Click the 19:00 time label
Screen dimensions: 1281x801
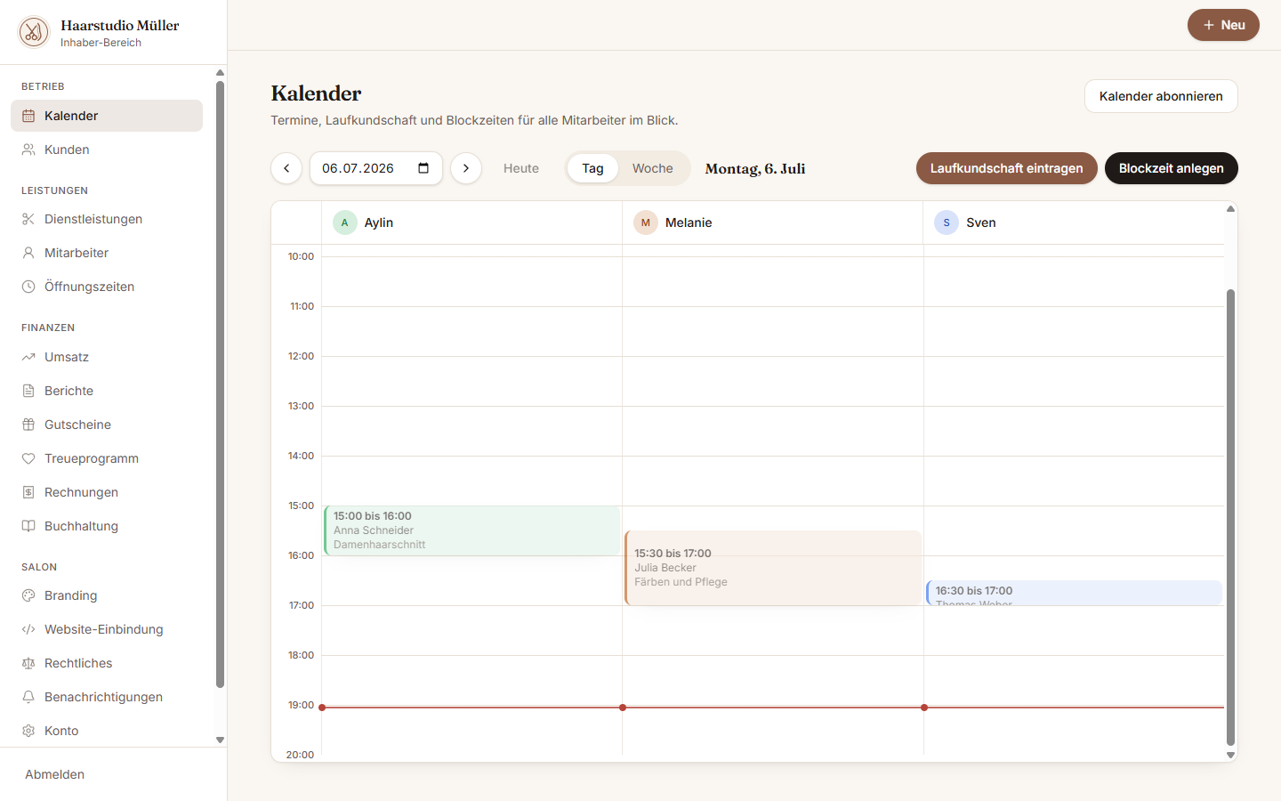(301, 705)
